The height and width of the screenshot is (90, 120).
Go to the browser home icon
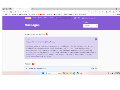point(11,12)
